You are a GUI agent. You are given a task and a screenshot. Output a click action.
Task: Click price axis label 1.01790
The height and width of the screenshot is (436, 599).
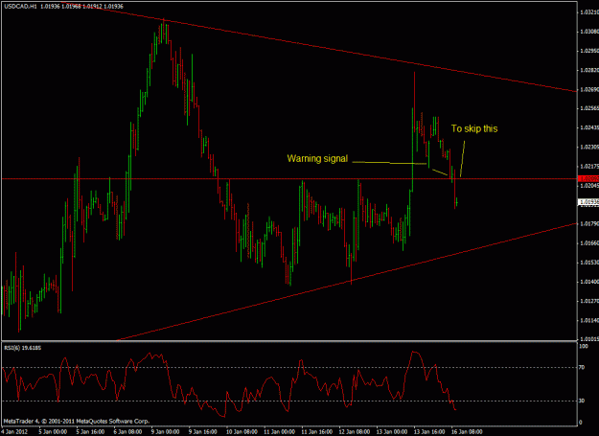[589, 224]
